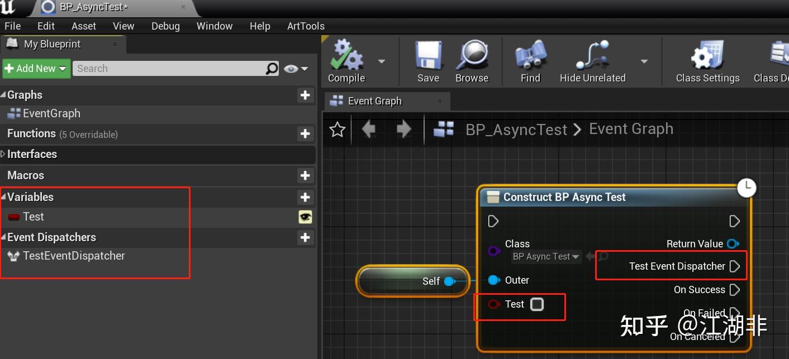Open the Debug menu

165,26
